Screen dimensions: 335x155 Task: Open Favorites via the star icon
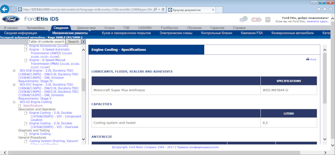coord(325,9)
